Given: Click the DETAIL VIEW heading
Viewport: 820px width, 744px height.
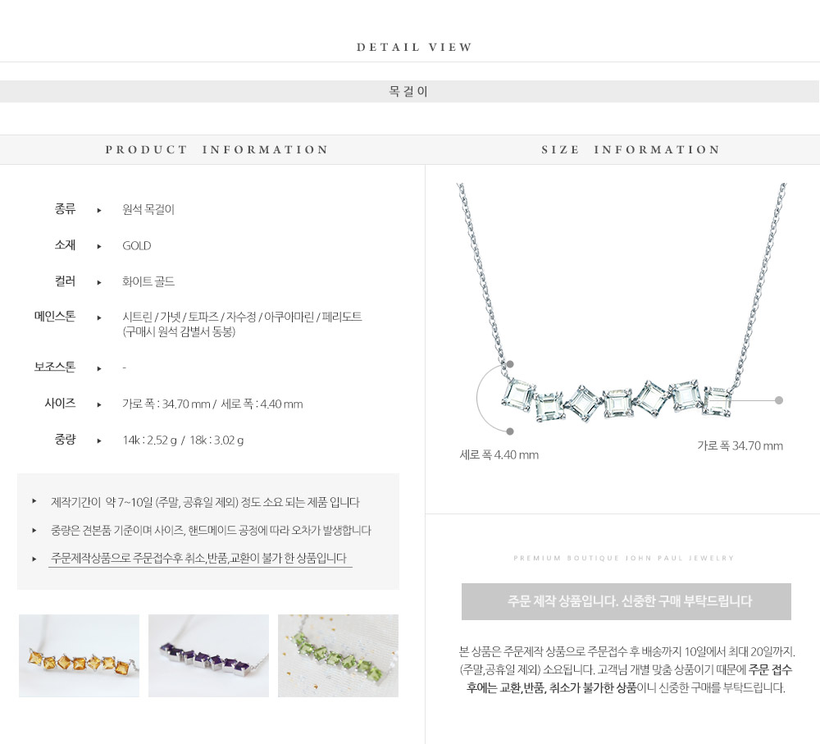Looking at the screenshot, I should pos(415,47).
